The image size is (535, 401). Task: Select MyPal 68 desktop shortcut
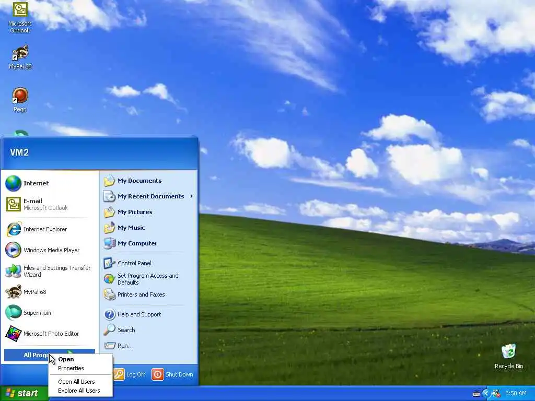pos(20,57)
